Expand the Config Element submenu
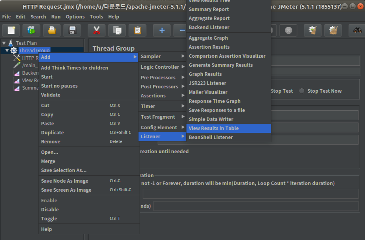This screenshot has height=240, width=365. [x=162, y=127]
